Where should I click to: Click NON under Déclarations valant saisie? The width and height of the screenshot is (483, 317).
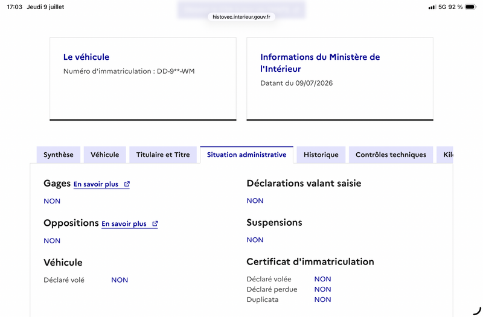click(255, 201)
